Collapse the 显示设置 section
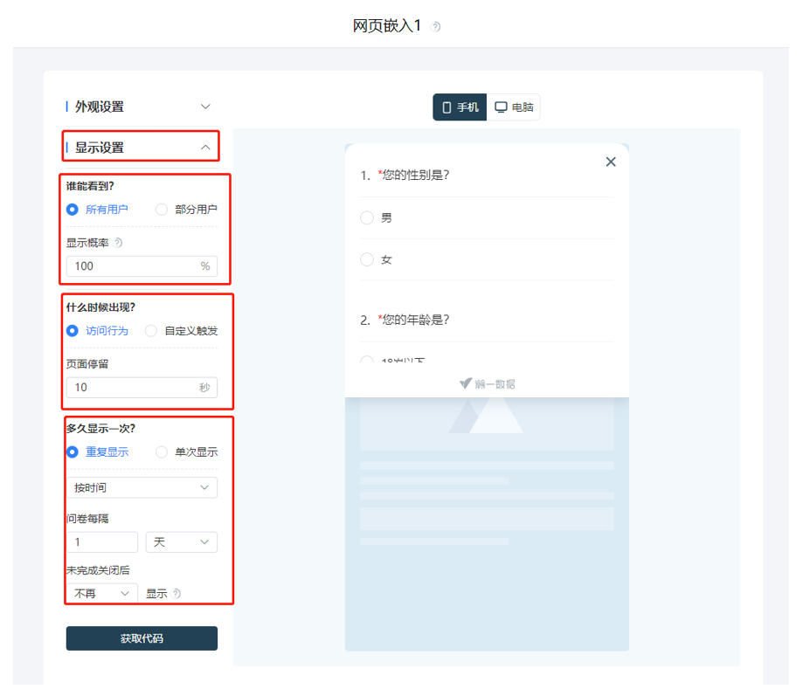Image resolution: width=803 pixels, height=696 pixels. [x=142, y=148]
